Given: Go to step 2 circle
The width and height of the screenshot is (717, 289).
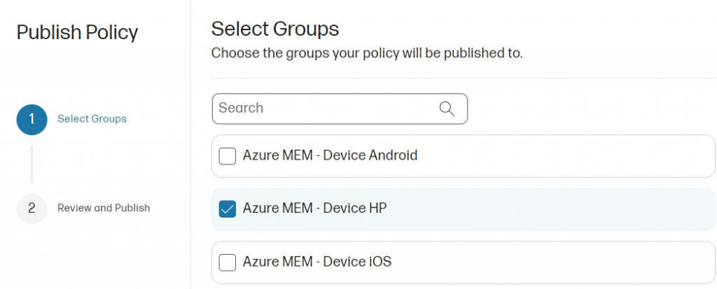Looking at the screenshot, I should [32, 209].
